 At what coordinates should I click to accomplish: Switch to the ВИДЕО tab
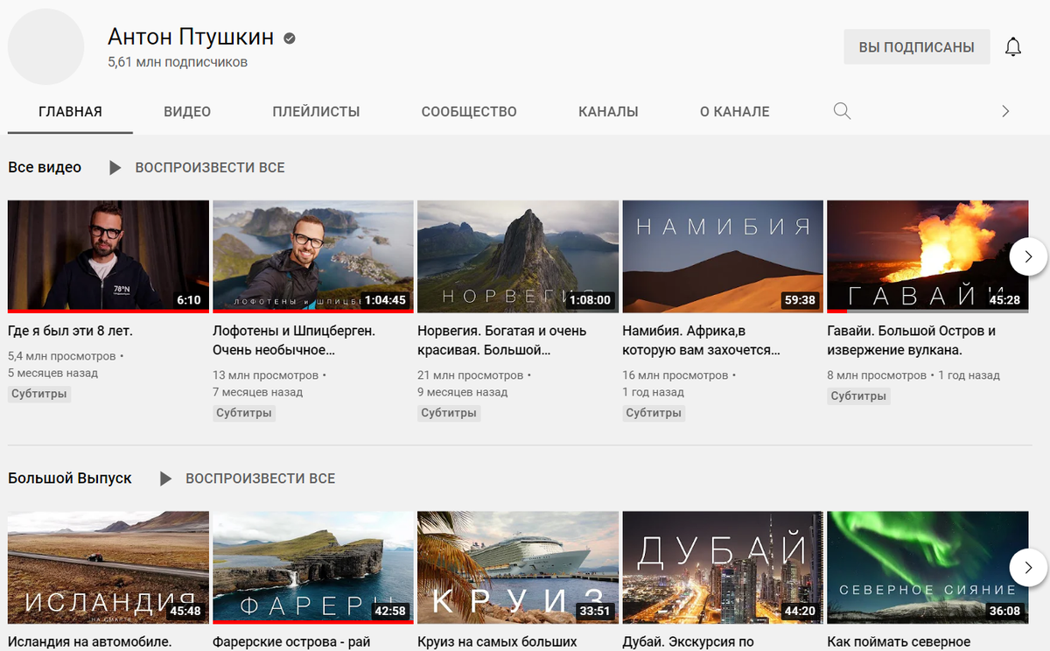click(186, 111)
